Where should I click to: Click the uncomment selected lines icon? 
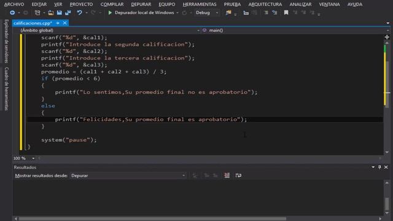point(274,13)
